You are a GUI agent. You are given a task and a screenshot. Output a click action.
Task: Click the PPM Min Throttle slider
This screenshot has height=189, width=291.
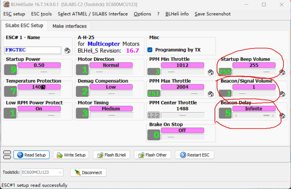[x=183, y=72]
